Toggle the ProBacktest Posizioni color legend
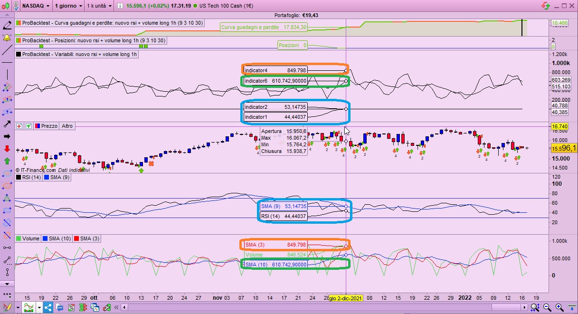 point(19,41)
